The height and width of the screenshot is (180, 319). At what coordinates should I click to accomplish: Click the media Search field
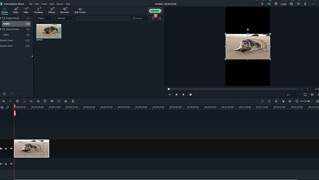140,18
